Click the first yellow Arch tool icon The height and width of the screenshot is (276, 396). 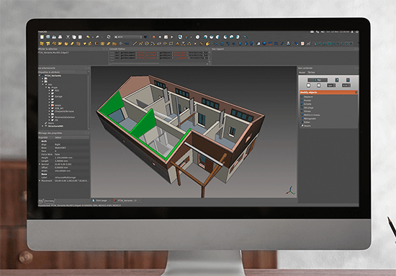(42, 44)
